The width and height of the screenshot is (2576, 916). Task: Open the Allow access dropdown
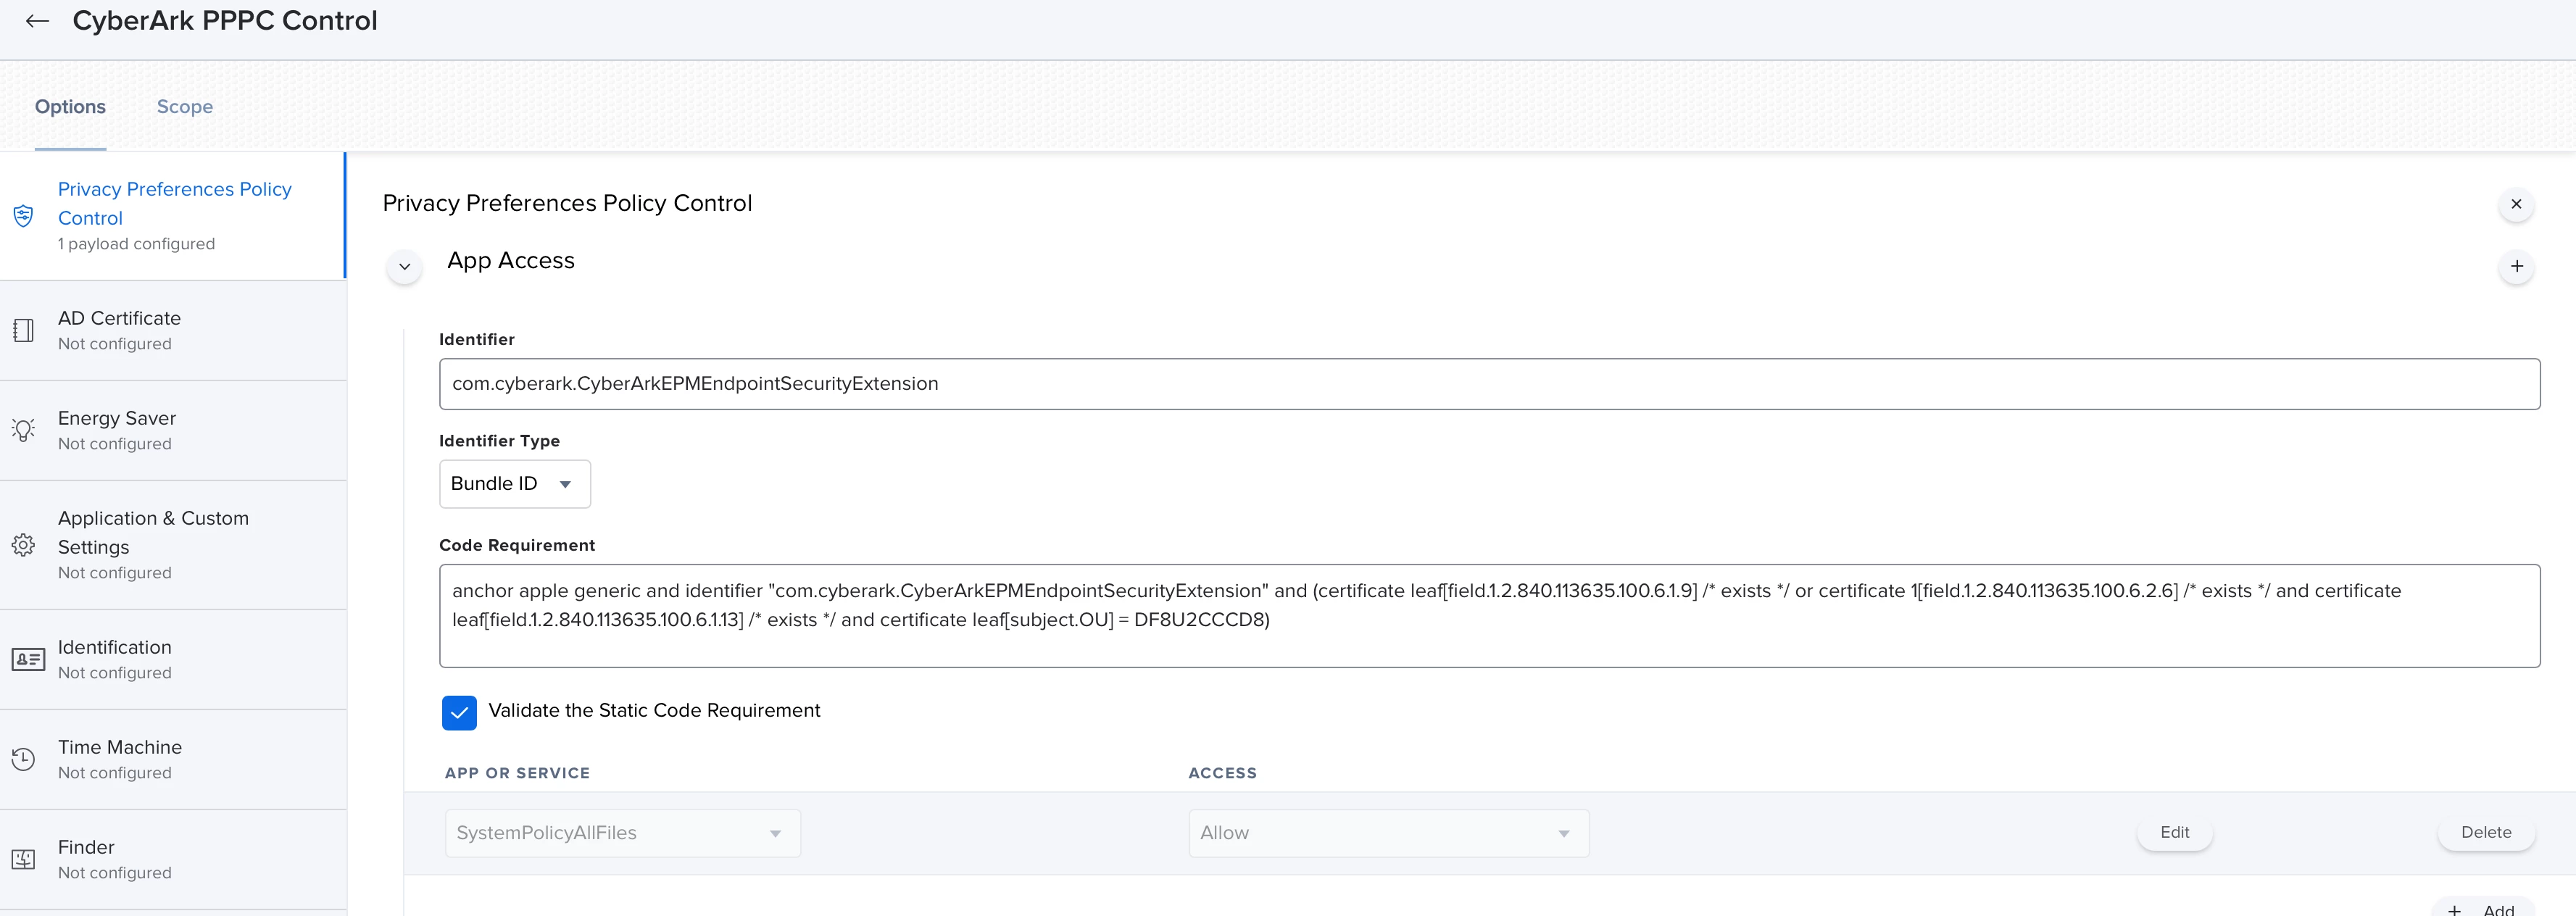tap(1388, 833)
